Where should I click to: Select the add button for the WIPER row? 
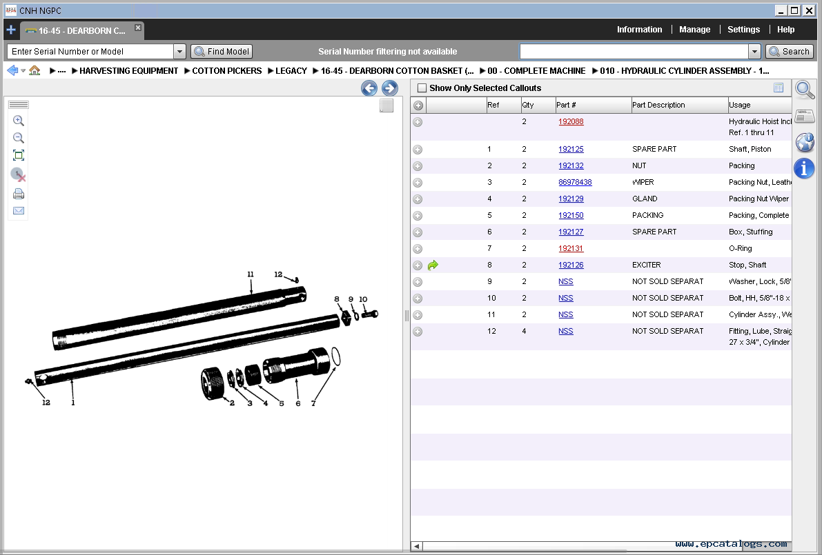(418, 183)
